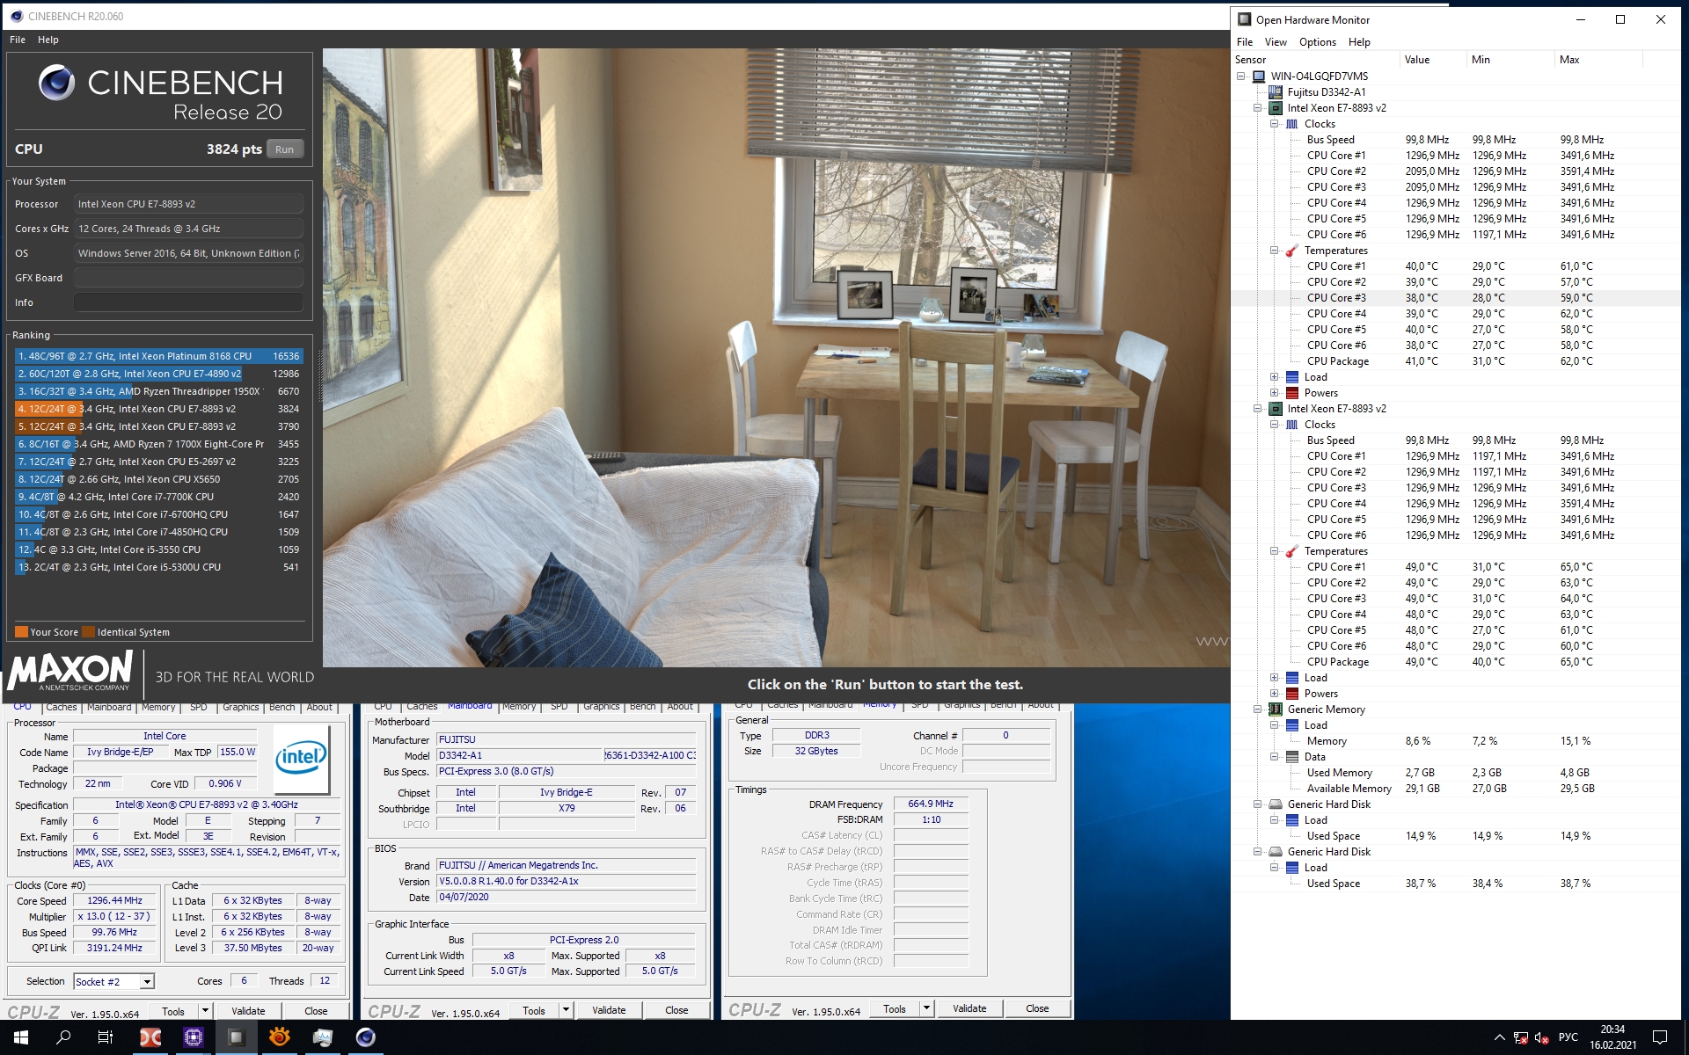Click Validate in CPU-Z processor window

pos(248,1011)
